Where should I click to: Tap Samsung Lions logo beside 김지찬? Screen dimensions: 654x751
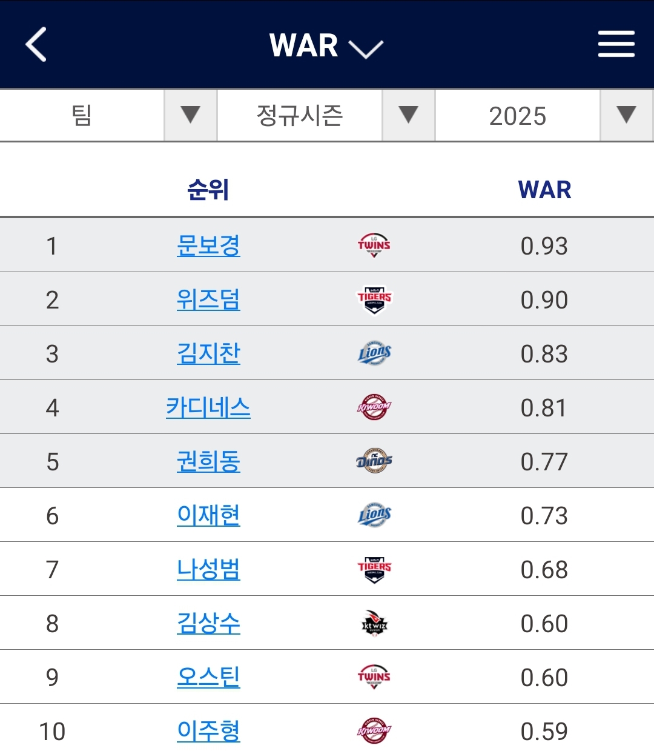(x=374, y=353)
